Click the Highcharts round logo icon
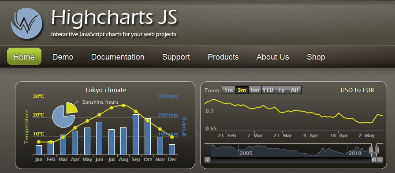 [x=26, y=23]
